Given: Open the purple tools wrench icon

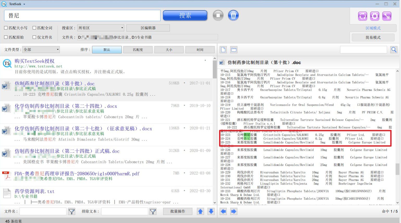Looking at the screenshot, I should [387, 16].
